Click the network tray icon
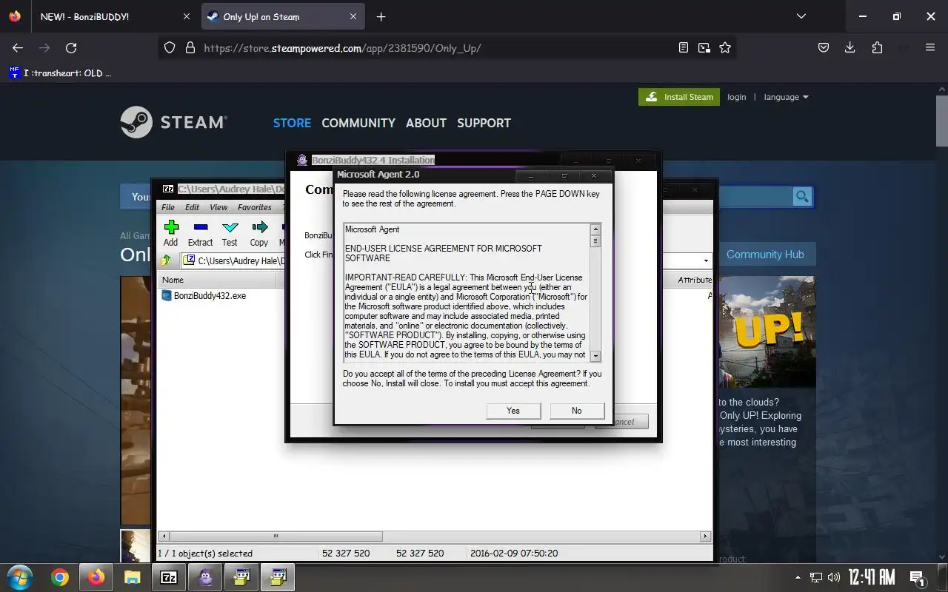The image size is (948, 592). pyautogui.click(x=815, y=577)
